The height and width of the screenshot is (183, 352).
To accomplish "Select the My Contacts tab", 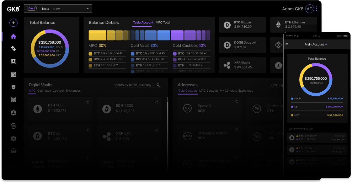I will tap(228, 91).
